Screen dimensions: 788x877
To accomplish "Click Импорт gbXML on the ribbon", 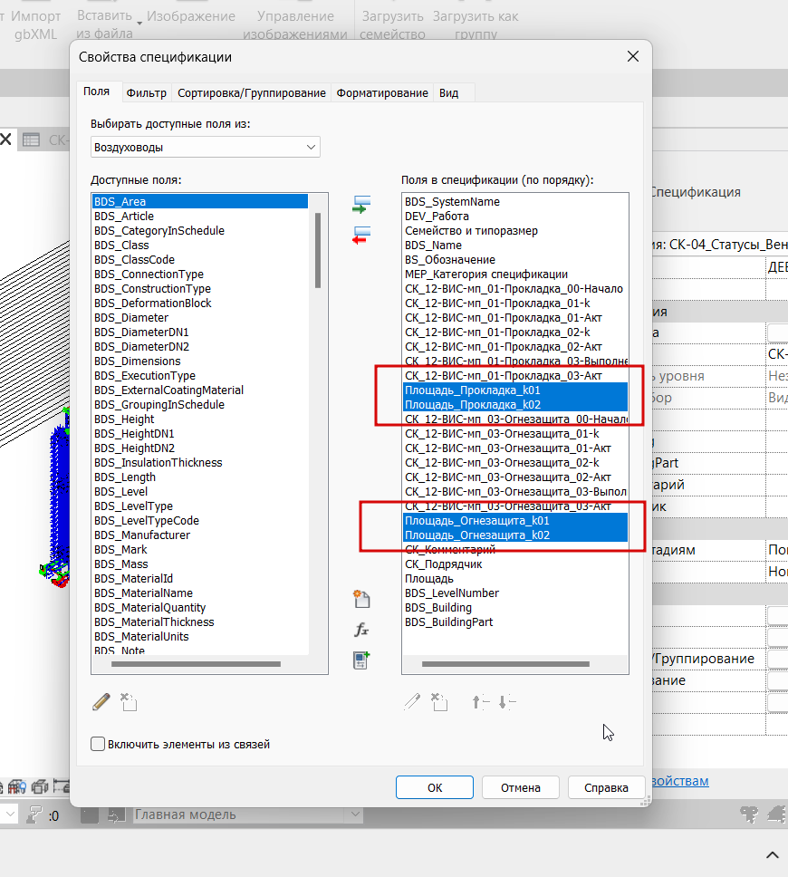I will [x=34, y=24].
